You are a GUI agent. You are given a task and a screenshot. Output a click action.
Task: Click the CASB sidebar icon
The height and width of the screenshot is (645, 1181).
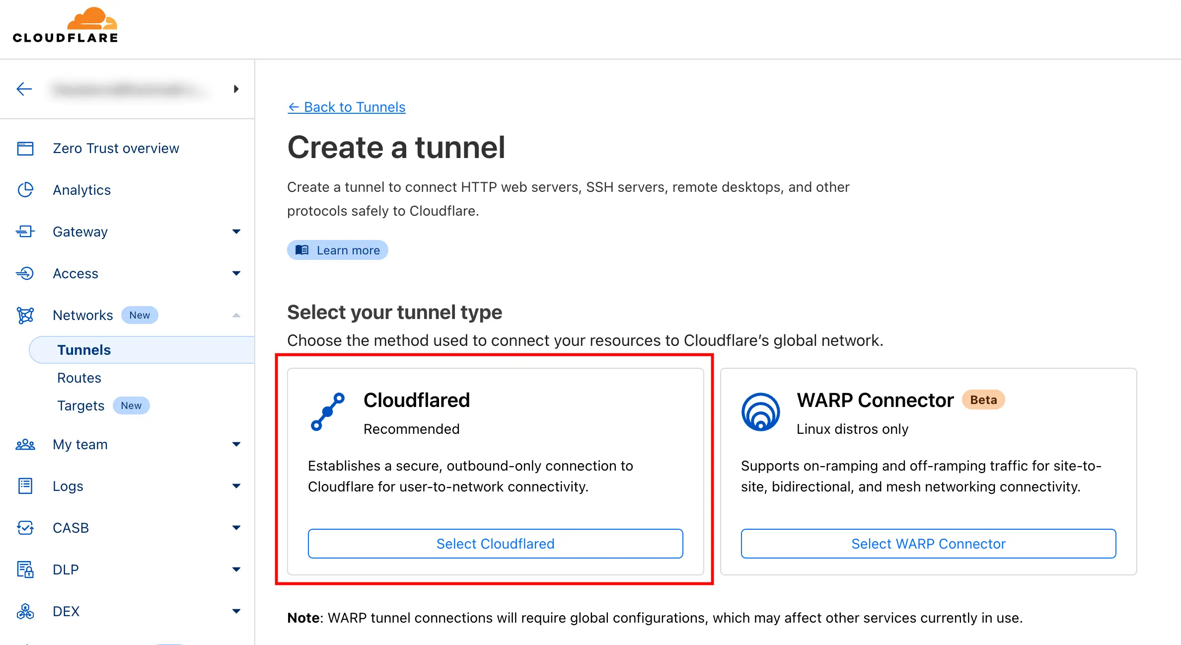25,528
